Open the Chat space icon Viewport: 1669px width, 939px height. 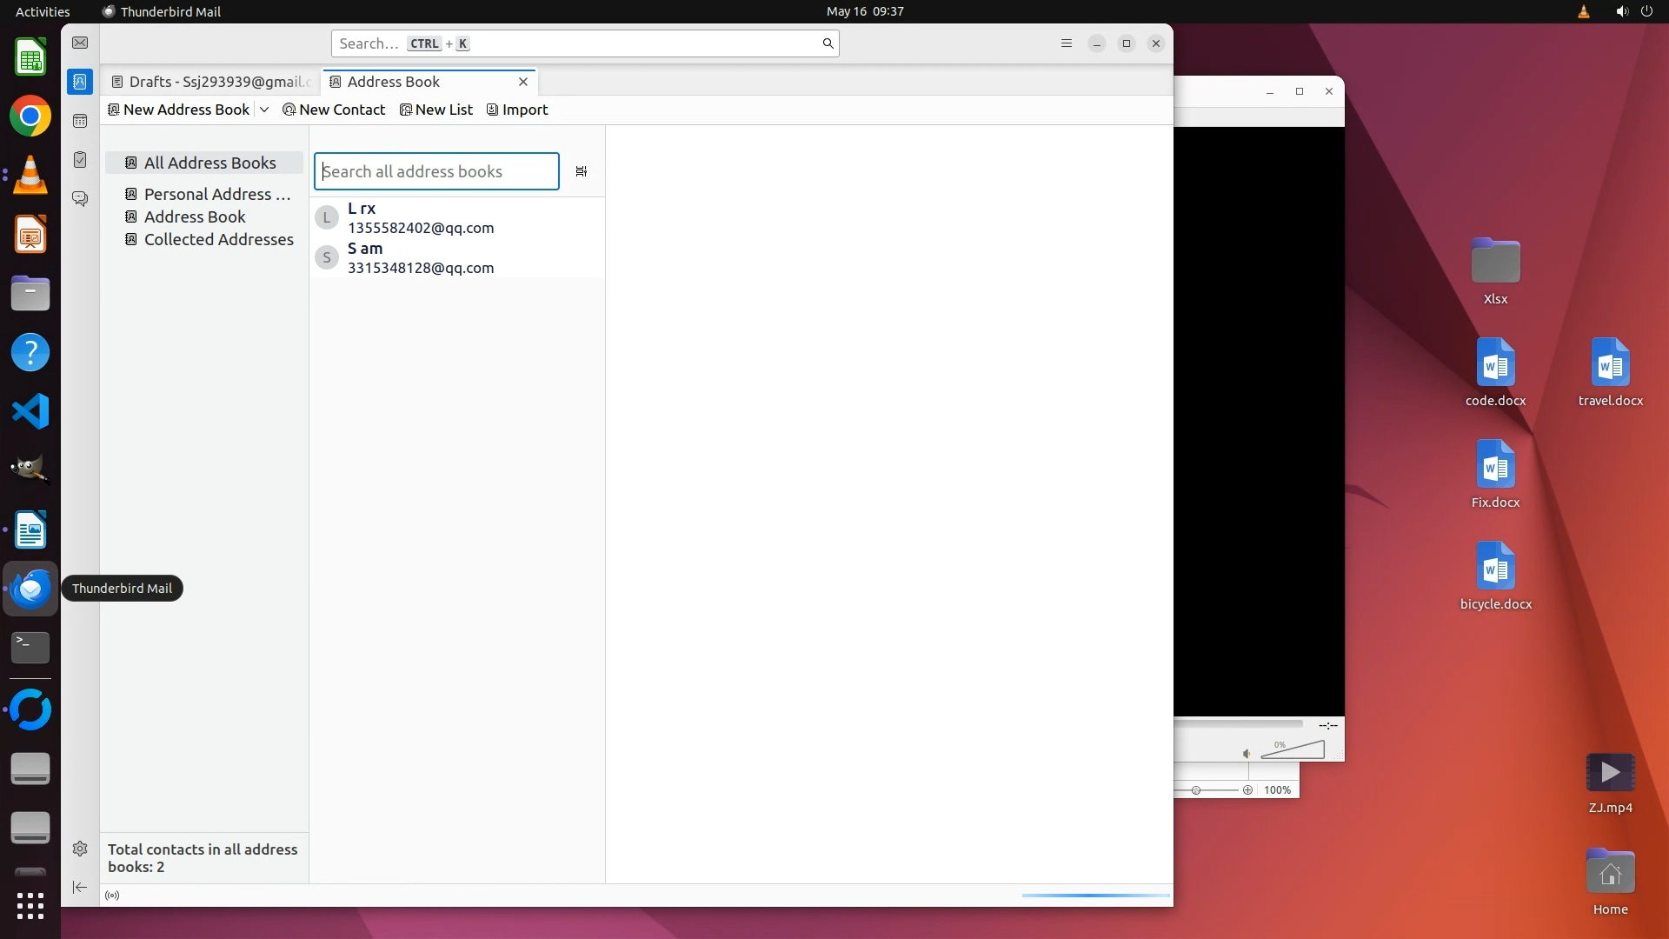(80, 199)
